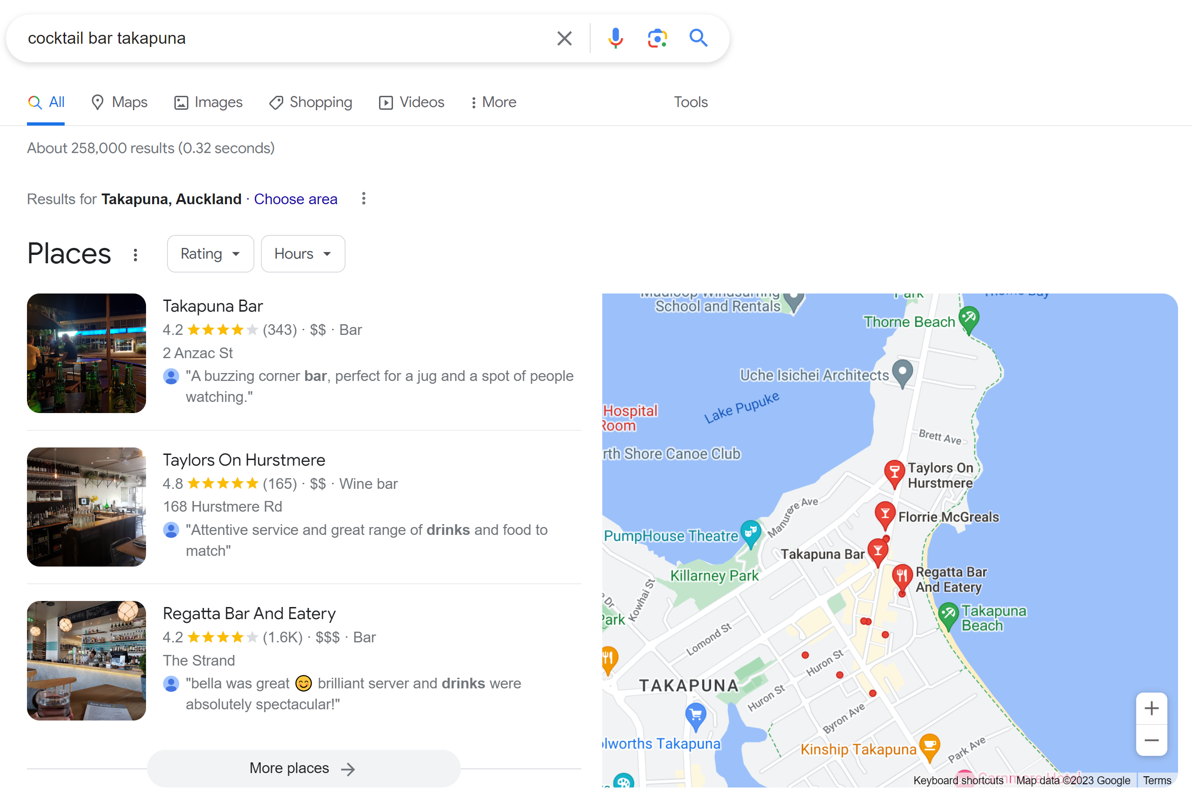Click the PumpHouse Theatre map marker
Viewport: 1192px width, 794px height.
(x=751, y=534)
